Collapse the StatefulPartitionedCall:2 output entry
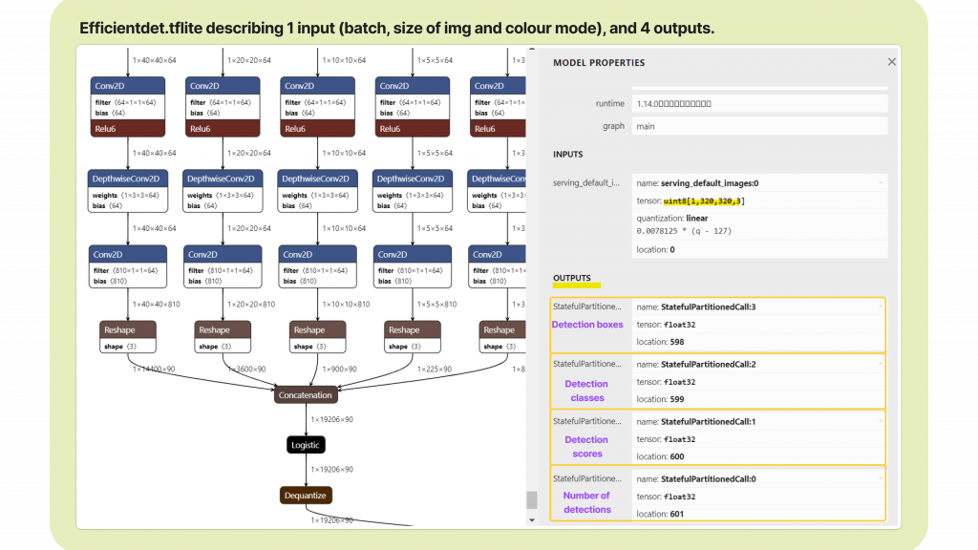 (880, 364)
